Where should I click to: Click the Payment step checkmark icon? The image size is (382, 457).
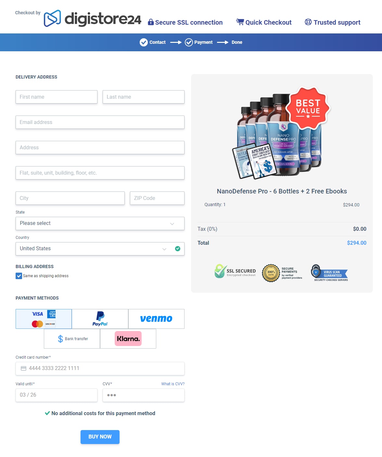(x=189, y=43)
